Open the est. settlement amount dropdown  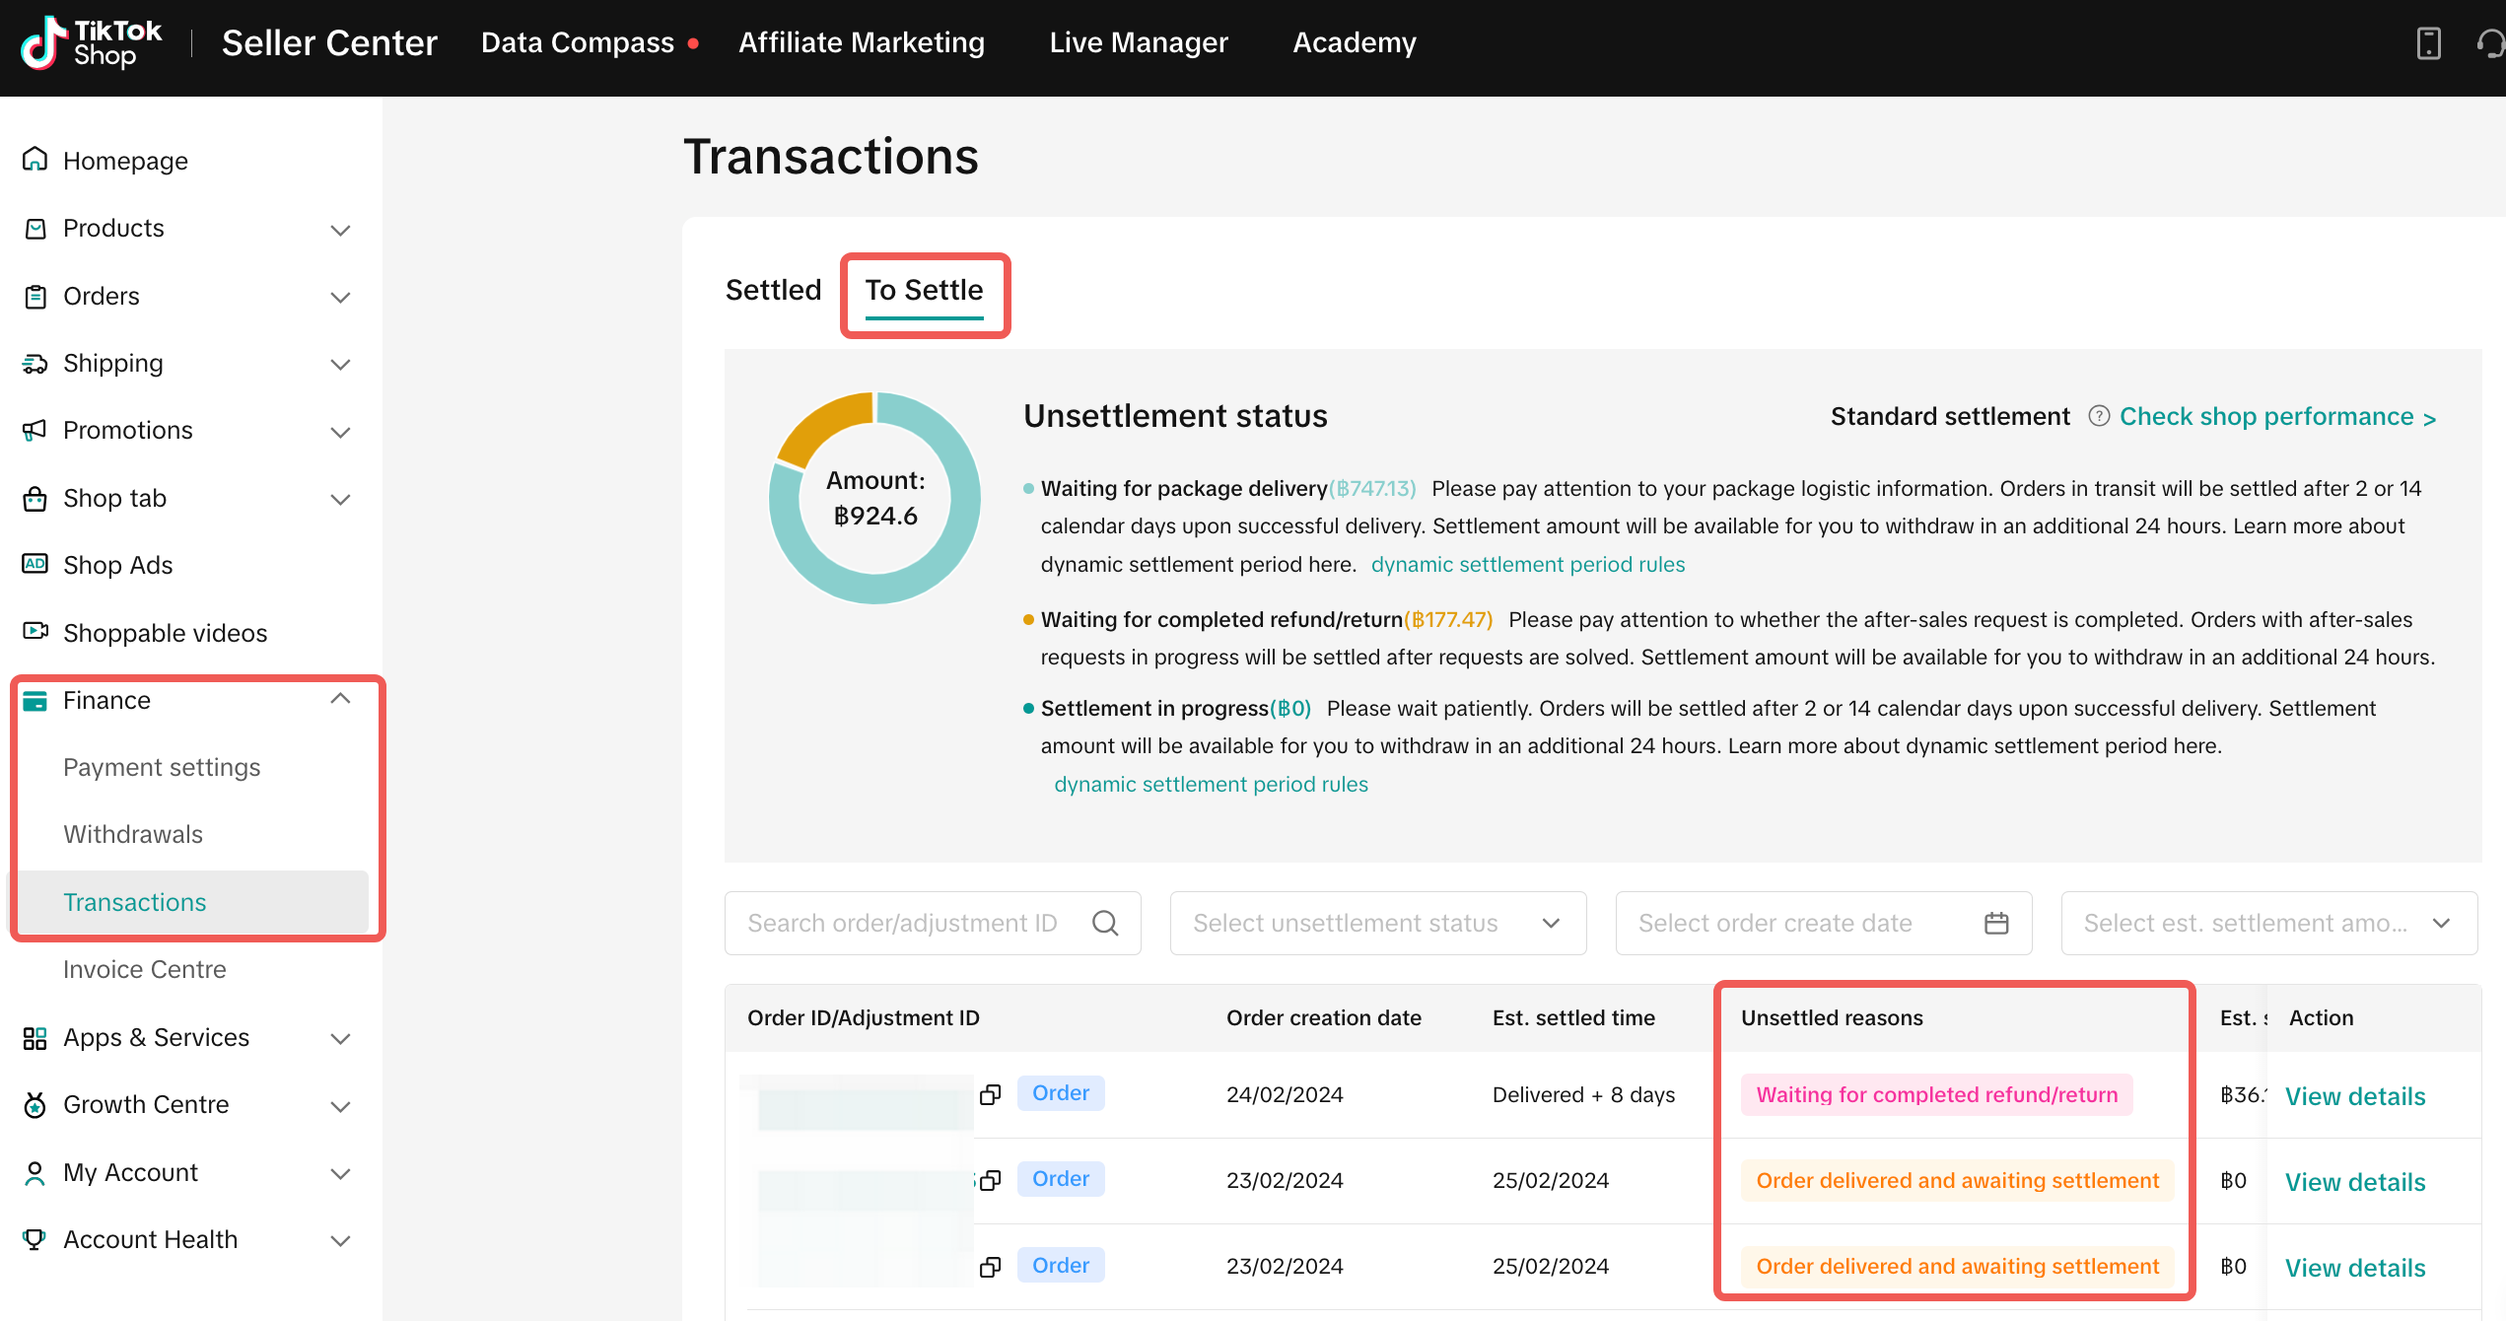2268,923
